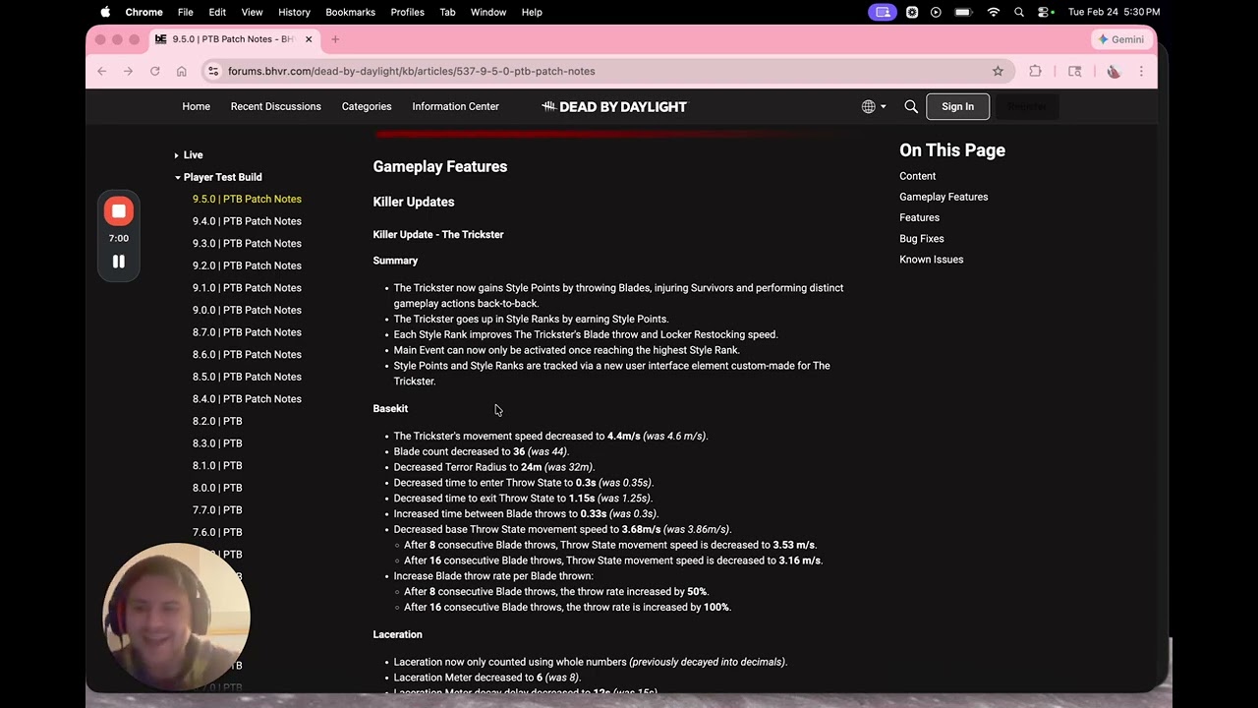1258x708 pixels.
Task: Open Chrome File menu
Action: click(186, 12)
